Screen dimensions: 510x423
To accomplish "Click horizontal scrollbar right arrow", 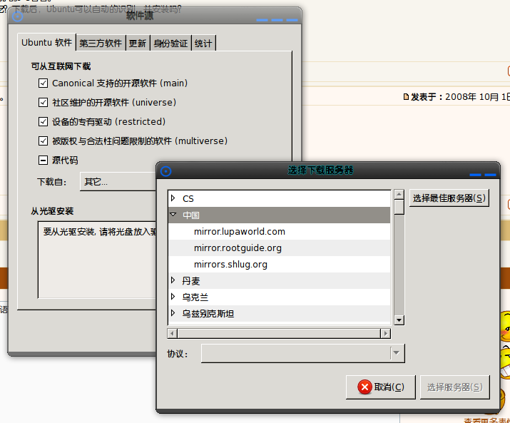I will click(x=385, y=334).
